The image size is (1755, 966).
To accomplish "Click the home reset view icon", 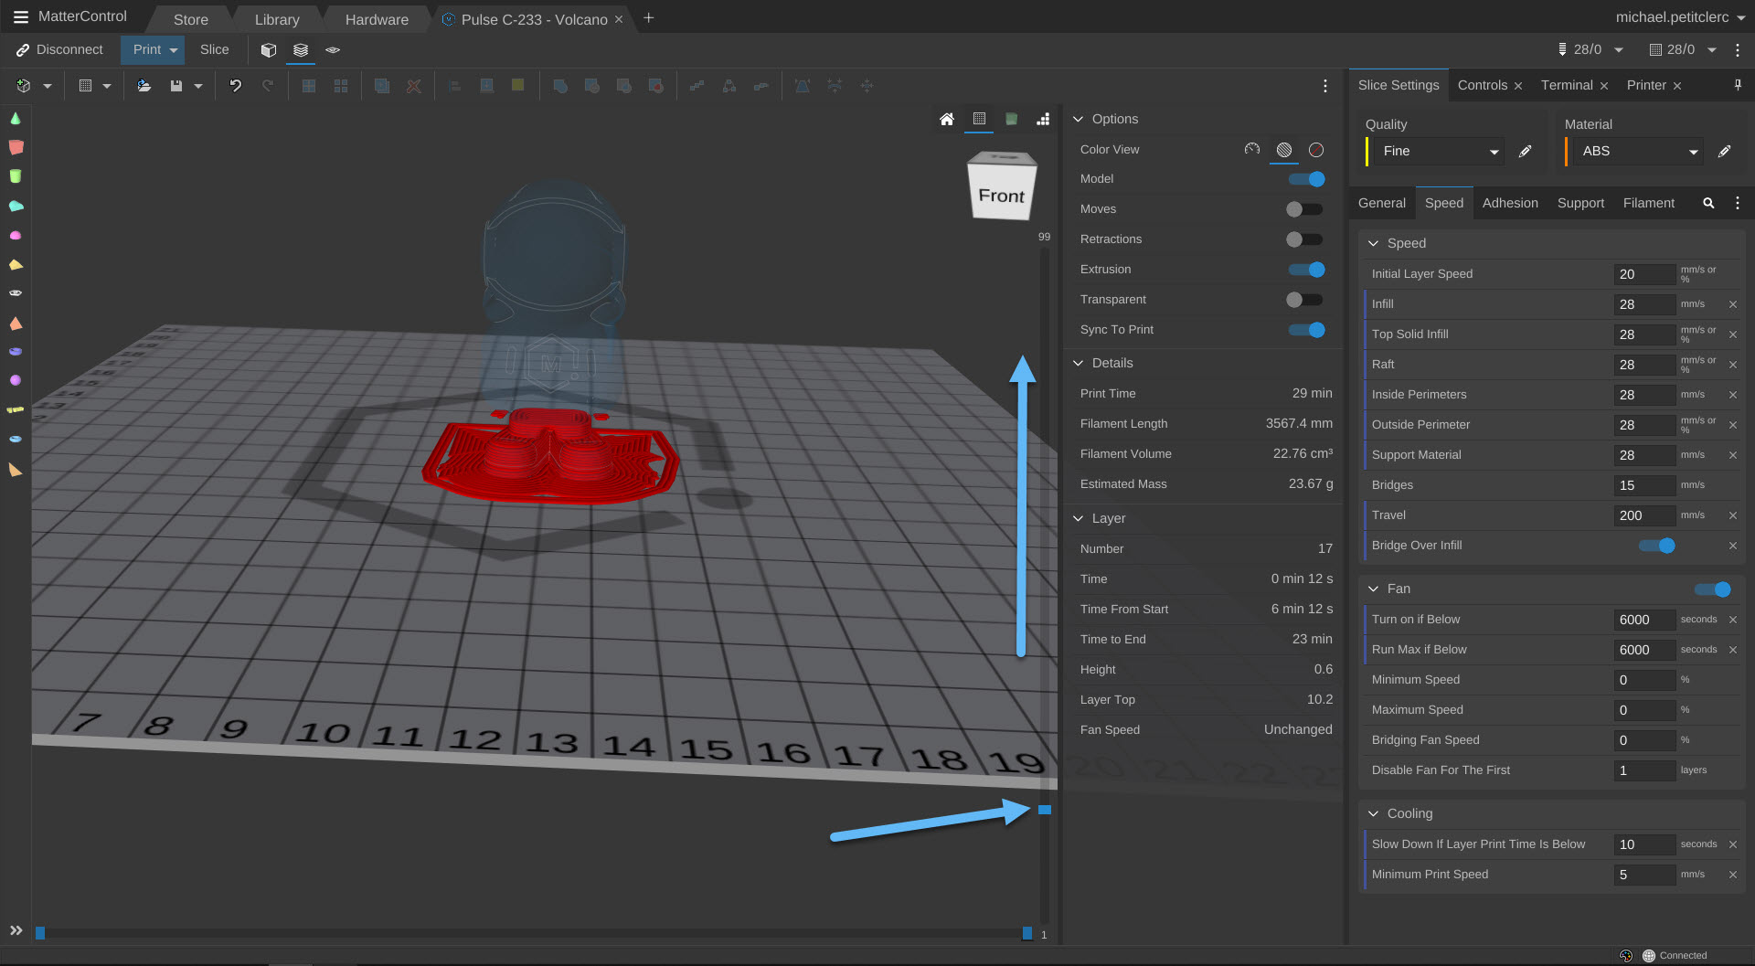I will click(947, 119).
